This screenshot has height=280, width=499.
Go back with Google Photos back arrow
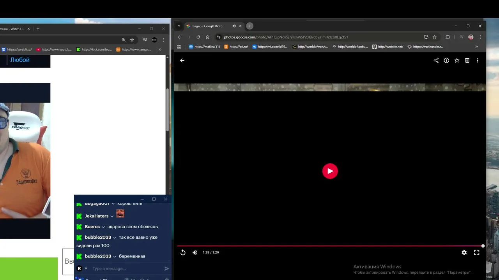tap(182, 60)
